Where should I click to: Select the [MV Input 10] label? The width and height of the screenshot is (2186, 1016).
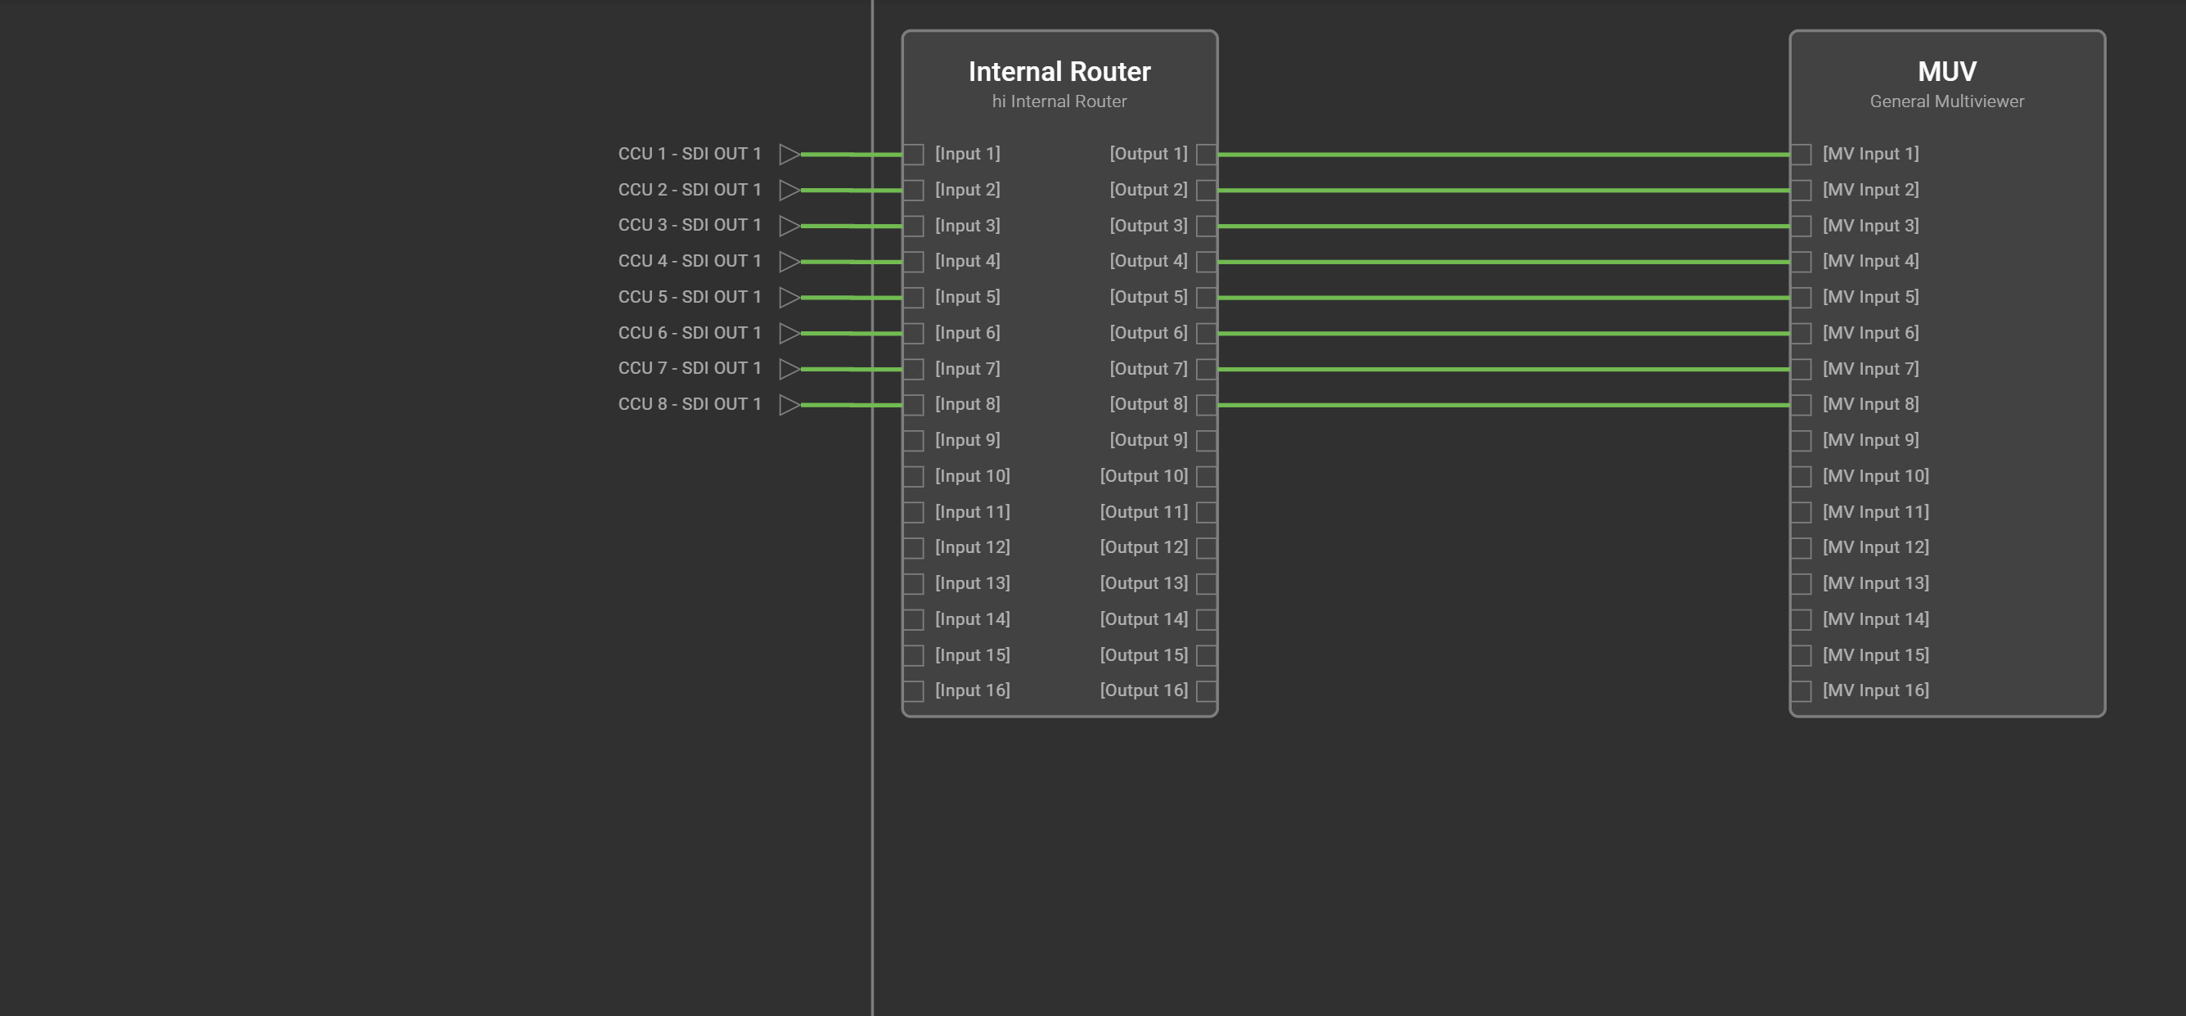[x=1875, y=476]
